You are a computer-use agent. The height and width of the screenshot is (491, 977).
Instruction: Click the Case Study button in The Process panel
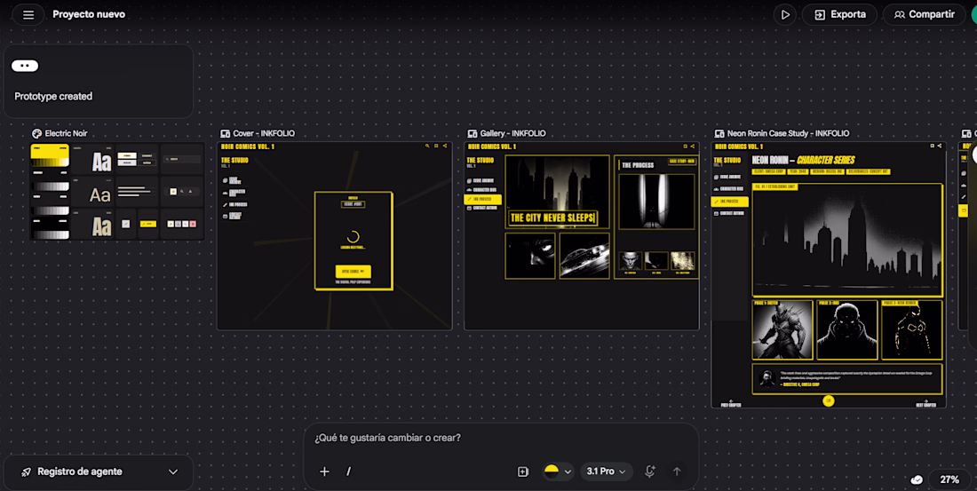tap(681, 162)
